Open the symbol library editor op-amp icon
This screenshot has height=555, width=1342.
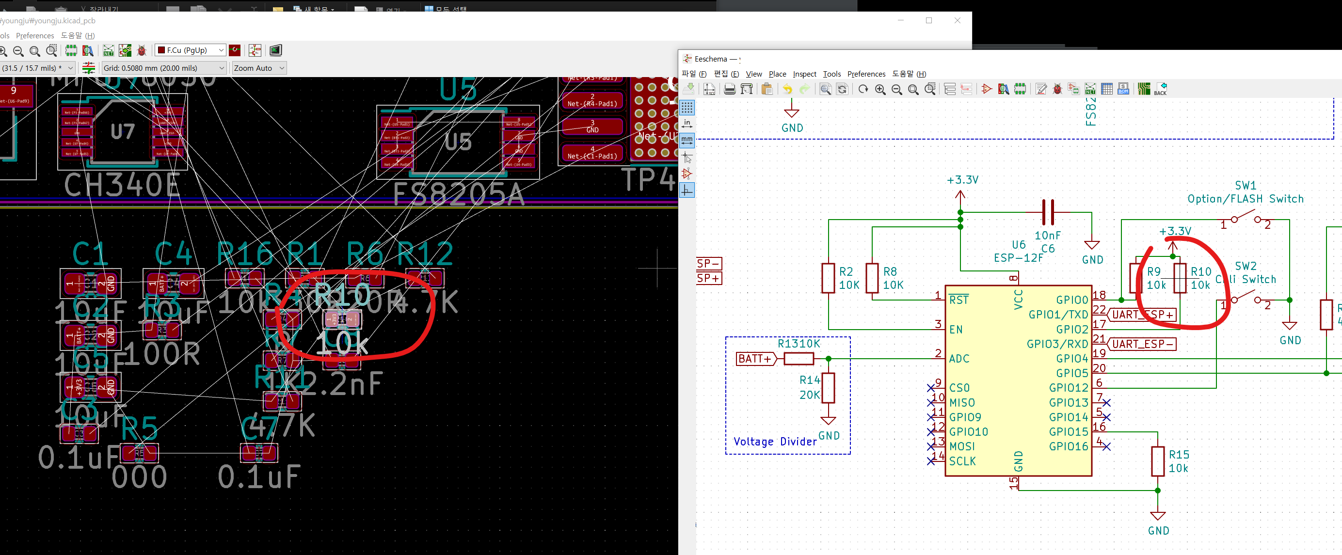click(986, 89)
